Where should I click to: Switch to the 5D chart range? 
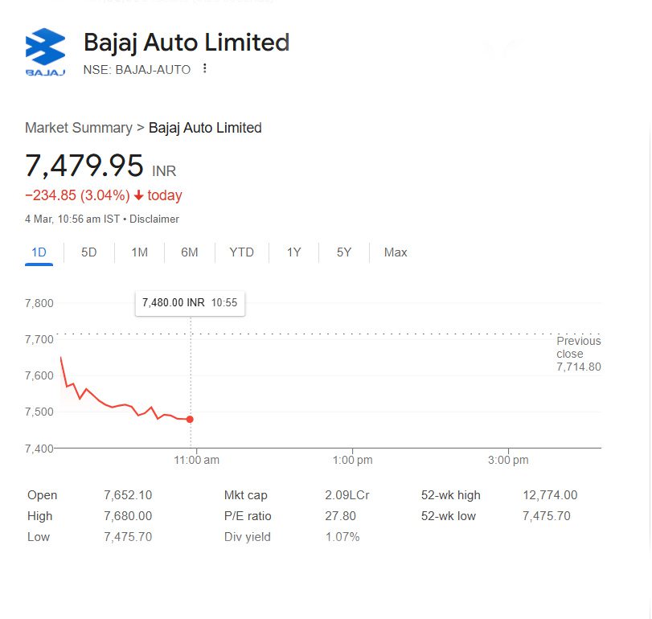point(89,252)
